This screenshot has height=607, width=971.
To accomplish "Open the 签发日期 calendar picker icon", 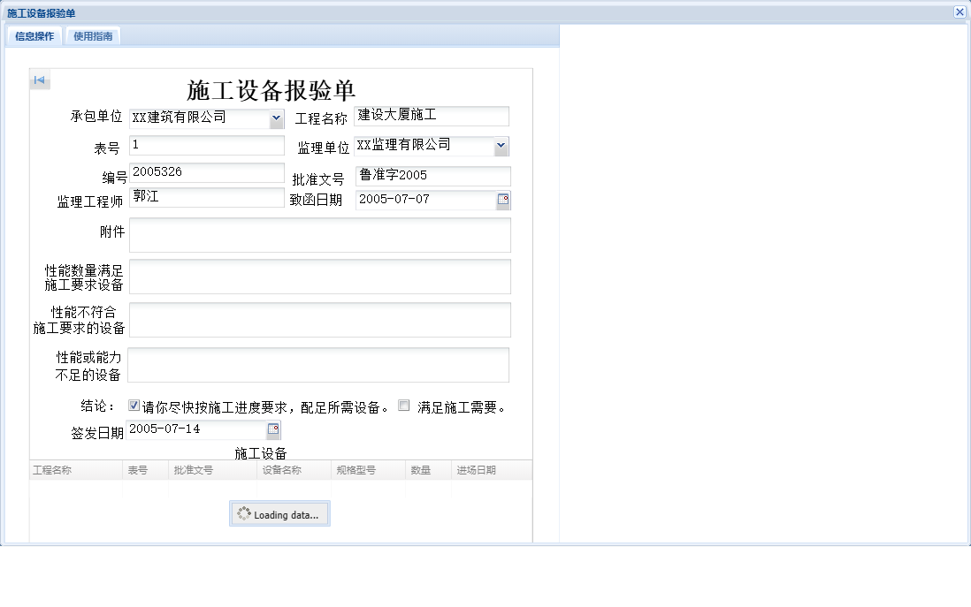I will (273, 429).
